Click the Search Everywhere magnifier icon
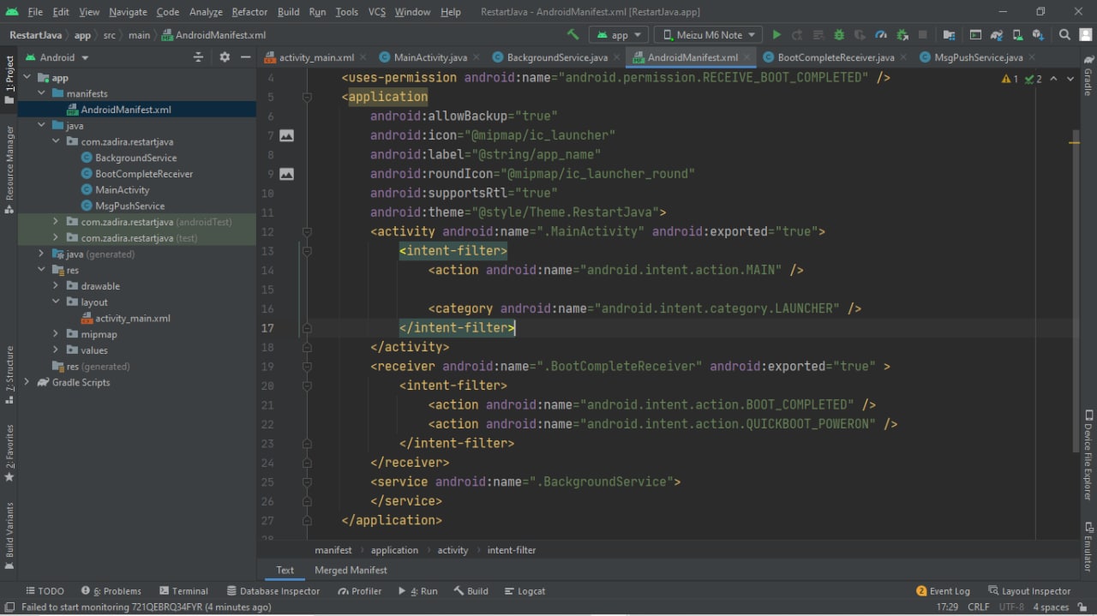 pyautogui.click(x=1064, y=35)
